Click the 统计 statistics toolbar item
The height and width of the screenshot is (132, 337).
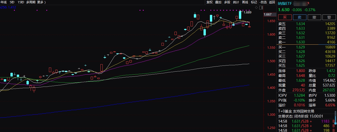click(x=236, y=2)
